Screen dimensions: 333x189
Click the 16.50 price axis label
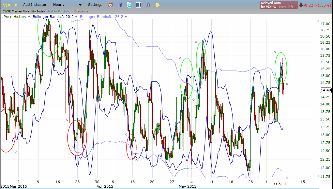(x=325, y=36)
